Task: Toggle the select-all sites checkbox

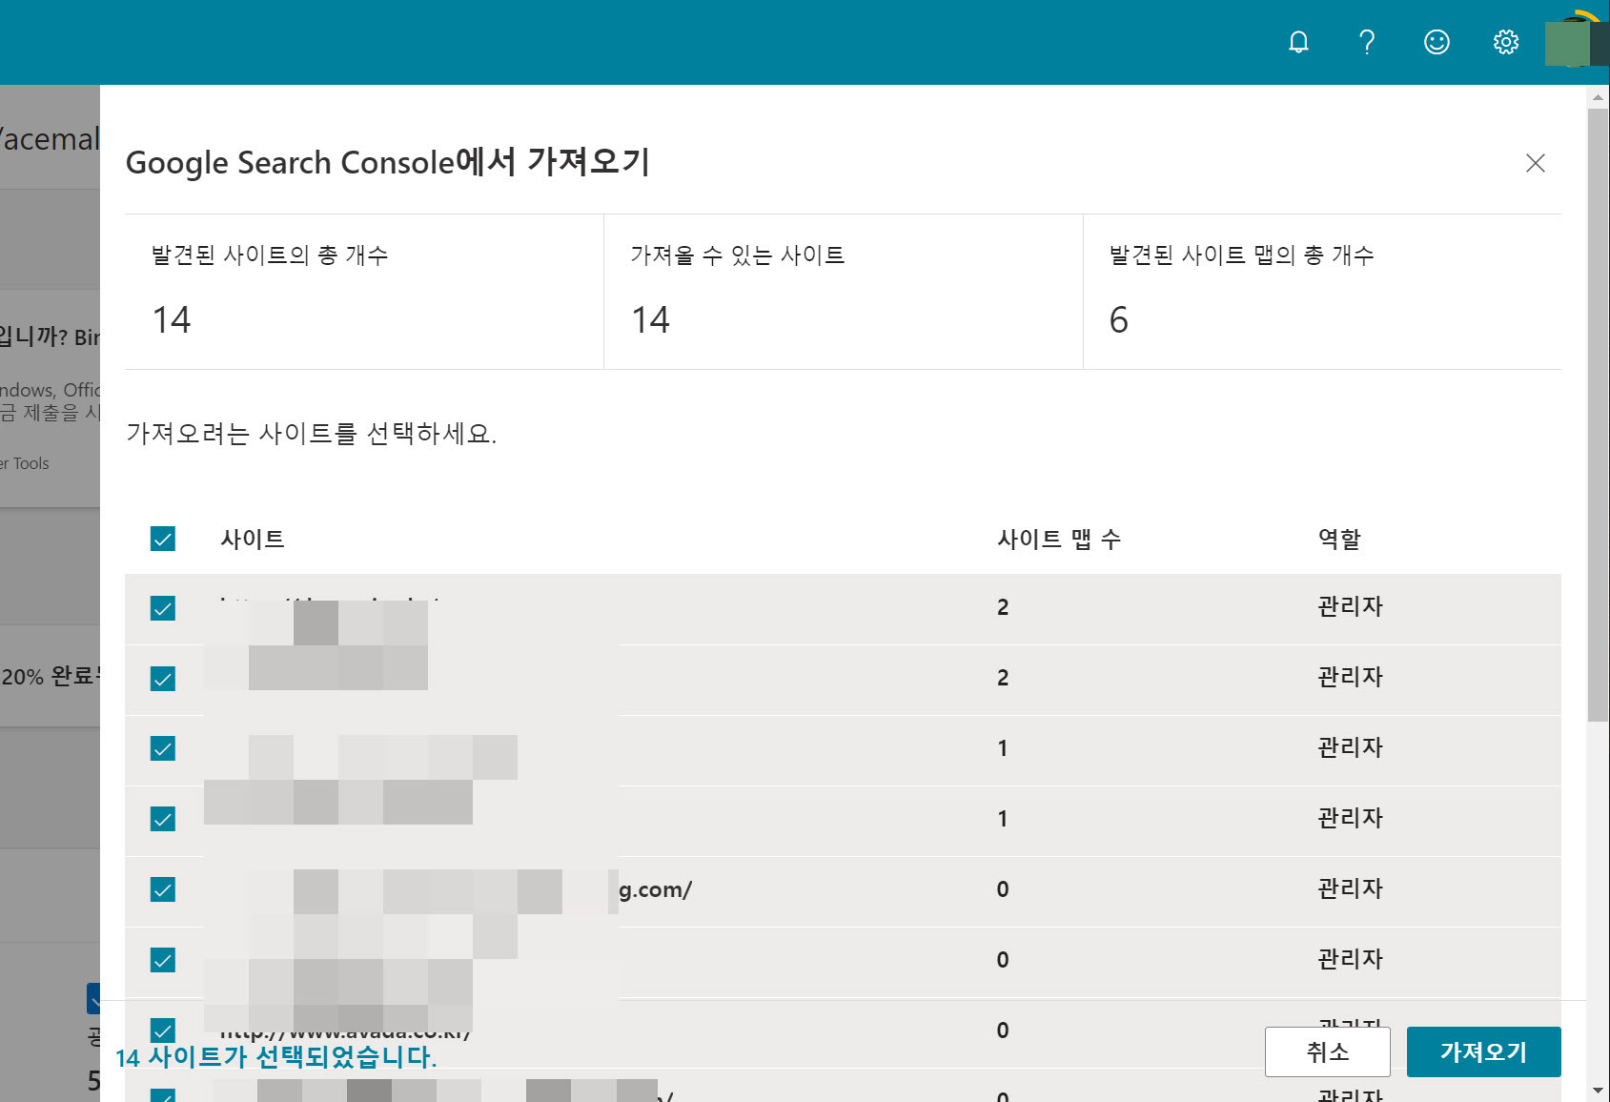Action: click(162, 539)
